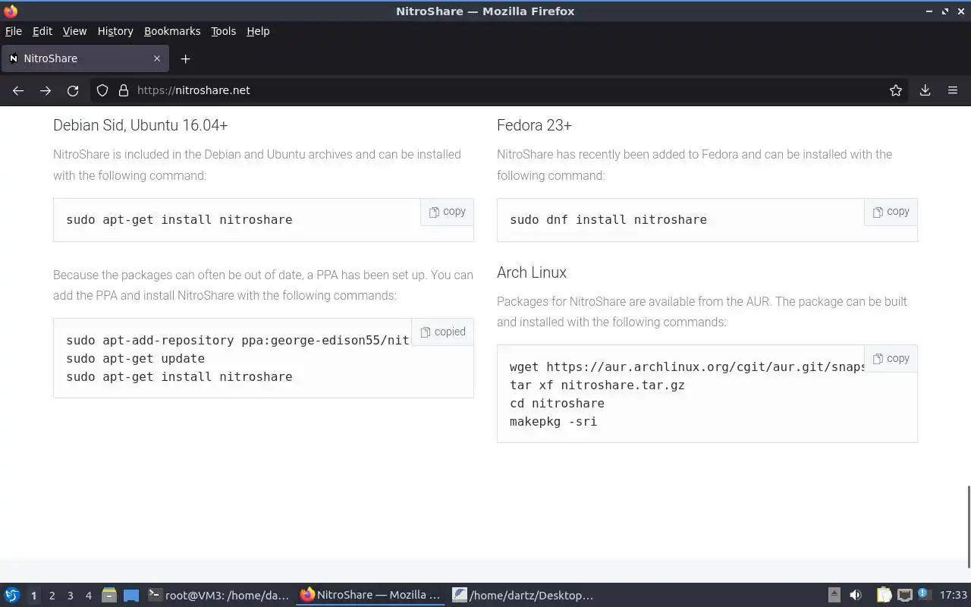Focus the nitroshare.net address bar
The height and width of the screenshot is (607, 971).
[501, 90]
